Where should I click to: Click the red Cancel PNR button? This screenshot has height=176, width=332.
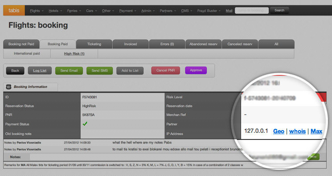(x=166, y=70)
